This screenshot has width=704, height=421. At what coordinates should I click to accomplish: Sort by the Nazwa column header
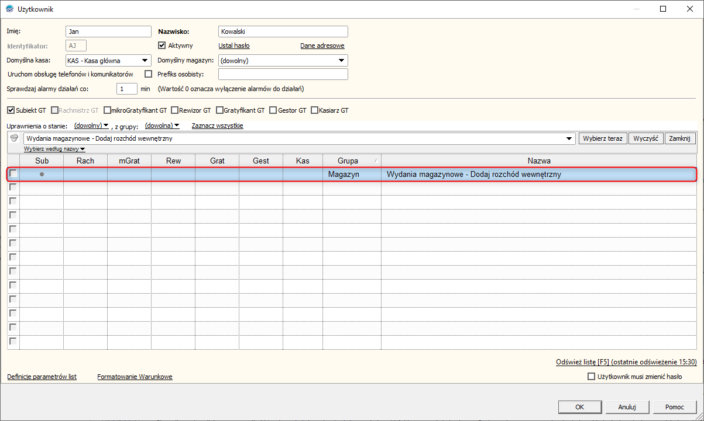tap(539, 161)
